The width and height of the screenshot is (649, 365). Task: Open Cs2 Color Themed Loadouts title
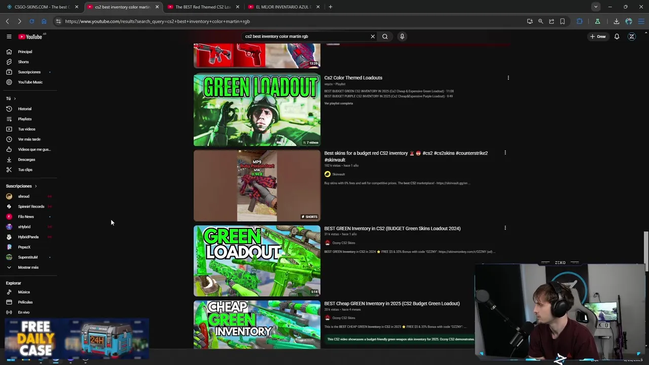tap(353, 78)
